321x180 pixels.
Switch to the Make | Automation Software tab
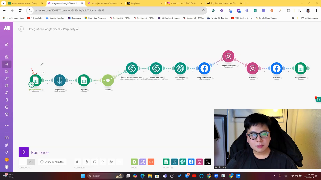(104, 3)
